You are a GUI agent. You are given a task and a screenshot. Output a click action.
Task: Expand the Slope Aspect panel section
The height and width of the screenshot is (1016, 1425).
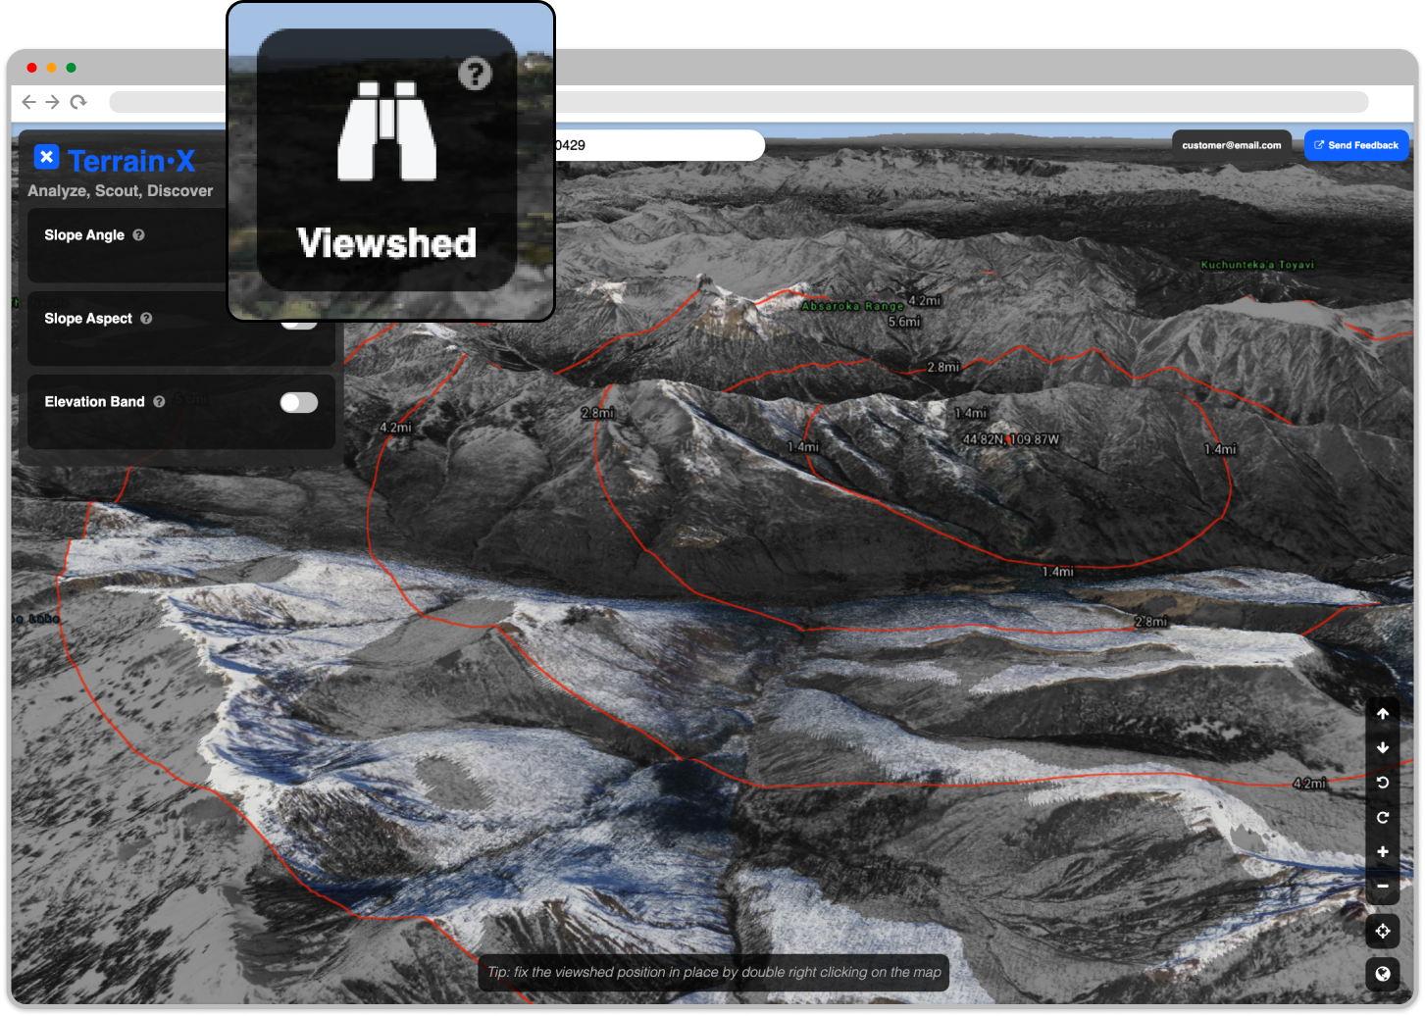(88, 319)
